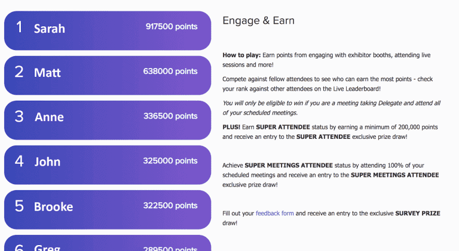Click John's 325000 points score

point(170,161)
